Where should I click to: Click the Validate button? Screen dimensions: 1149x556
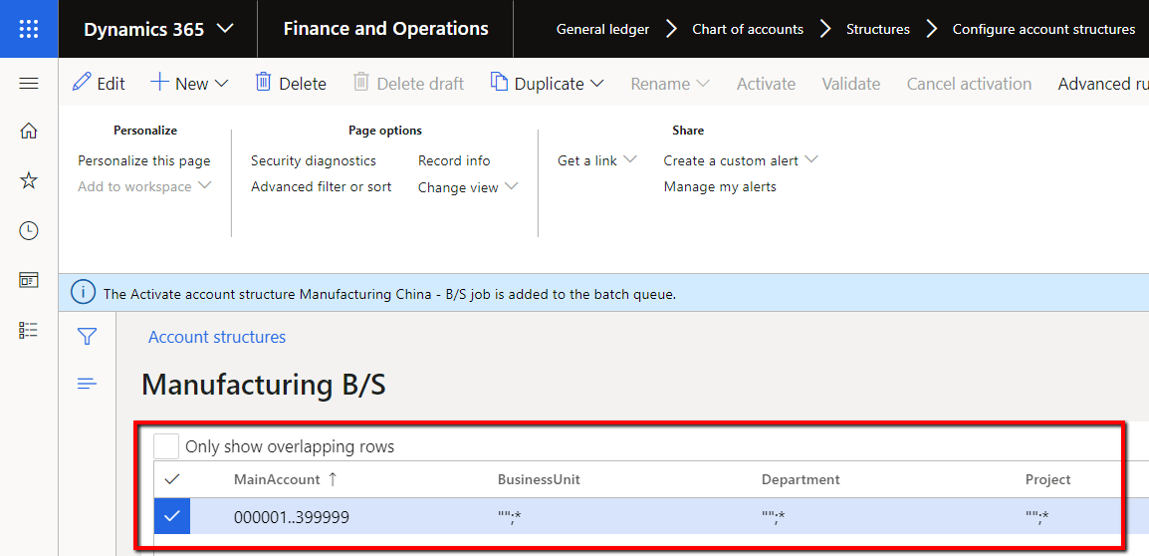(x=850, y=84)
